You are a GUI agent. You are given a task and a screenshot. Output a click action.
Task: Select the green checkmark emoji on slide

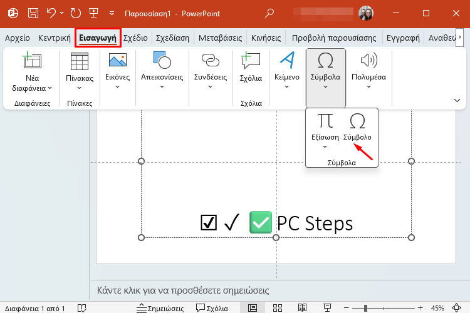pos(261,222)
